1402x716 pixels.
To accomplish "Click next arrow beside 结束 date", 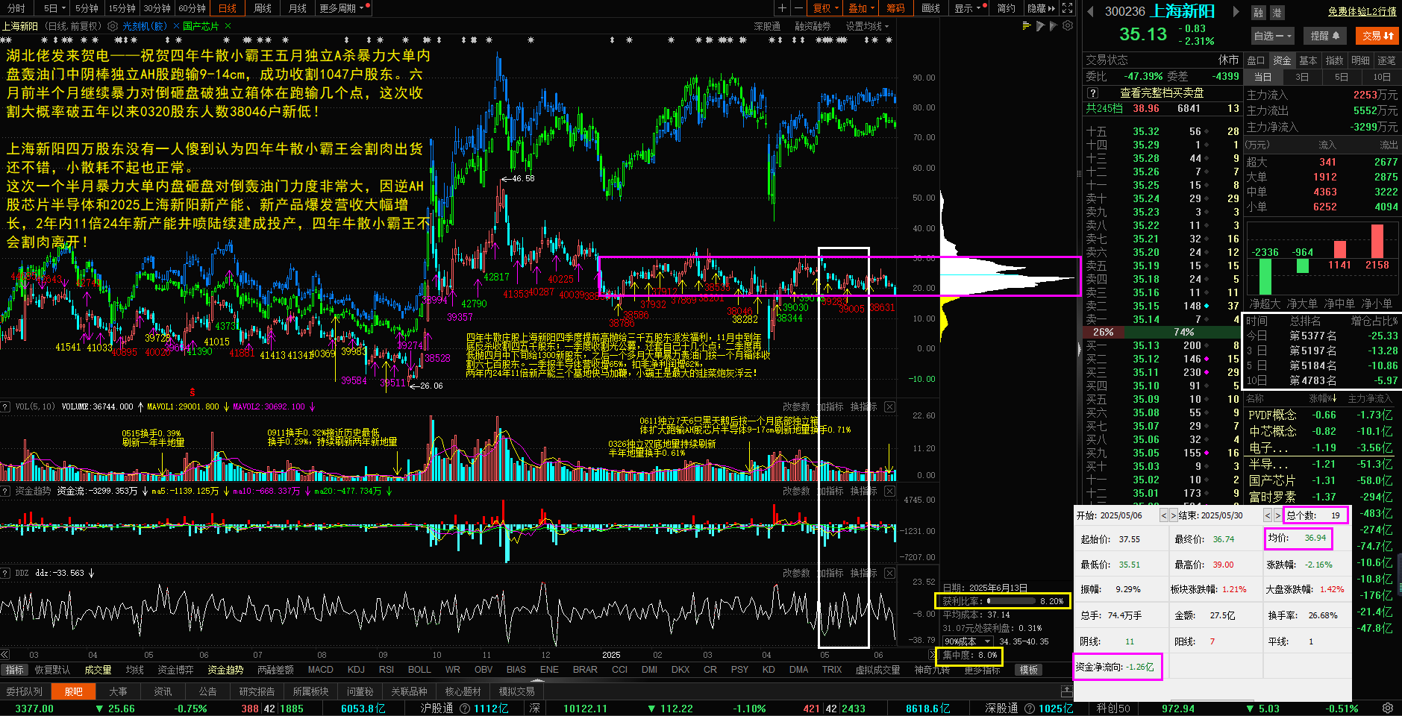I will [1277, 515].
